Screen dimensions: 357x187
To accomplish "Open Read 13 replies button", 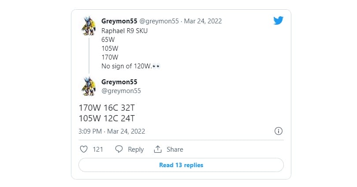I will click(x=181, y=165).
